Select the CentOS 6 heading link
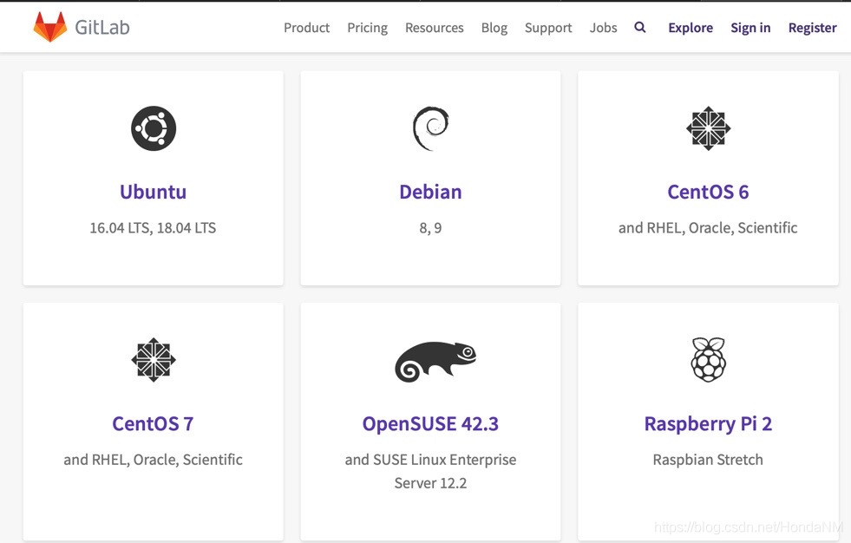The height and width of the screenshot is (543, 851). coord(708,192)
